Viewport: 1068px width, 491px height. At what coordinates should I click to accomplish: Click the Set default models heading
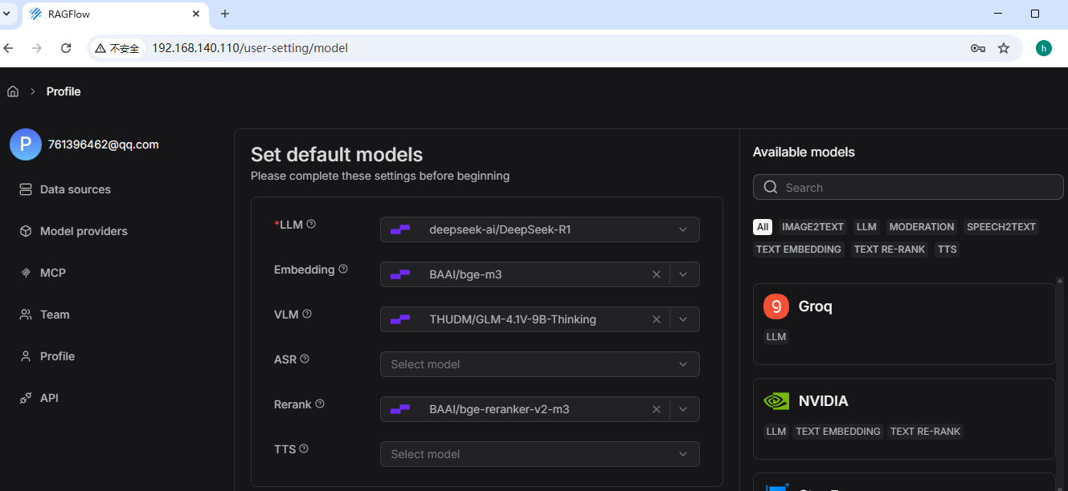click(x=337, y=154)
